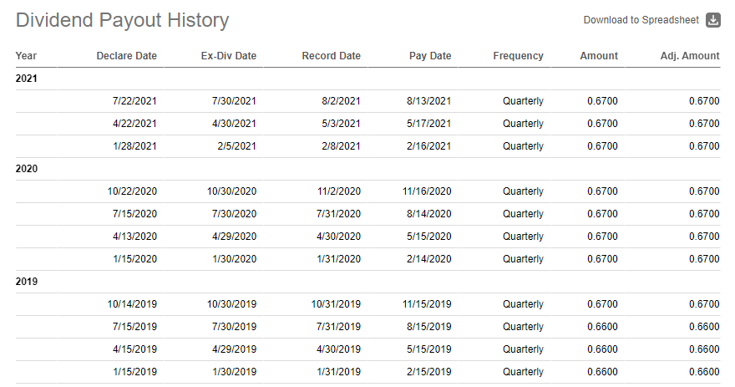Click the Dividend Payout History heading
Screen dimensions: 735x387
coord(122,21)
